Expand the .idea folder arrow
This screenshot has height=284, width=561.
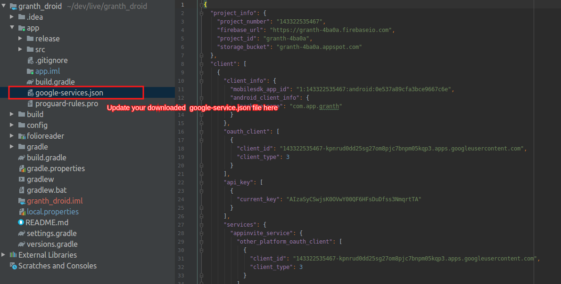tap(12, 17)
